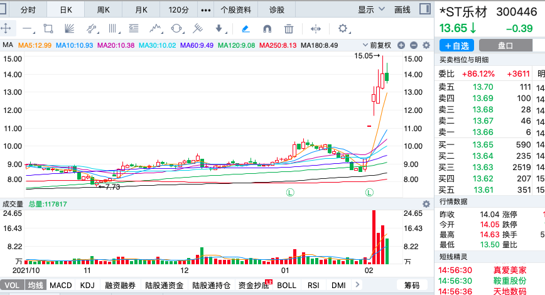Choose the rectangle drawing tool
Viewport: 545px width, 295px height.
point(48,28)
